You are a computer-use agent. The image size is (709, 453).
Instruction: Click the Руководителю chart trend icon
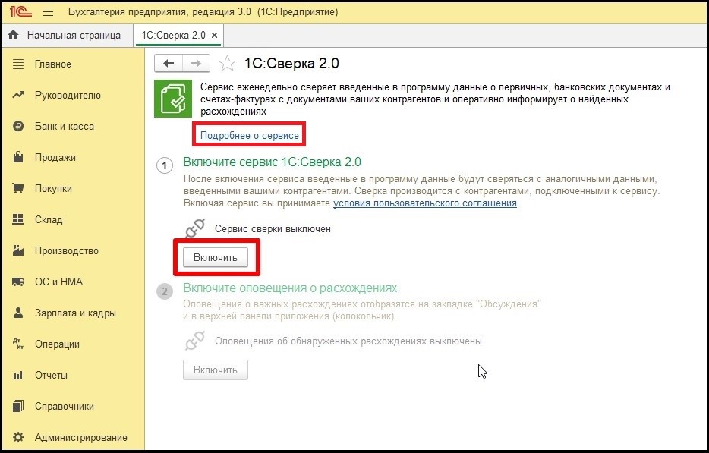[x=18, y=96]
